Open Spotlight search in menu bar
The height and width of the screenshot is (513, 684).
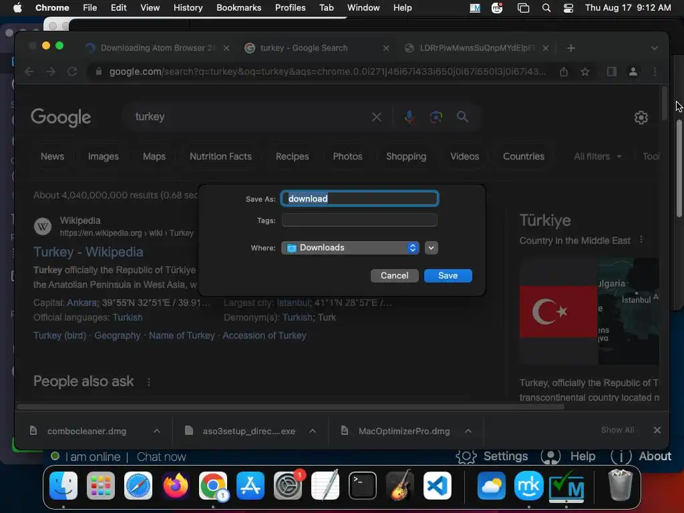pyautogui.click(x=546, y=8)
